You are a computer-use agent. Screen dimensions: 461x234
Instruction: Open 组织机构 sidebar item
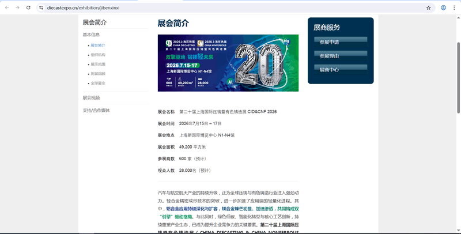97,55
